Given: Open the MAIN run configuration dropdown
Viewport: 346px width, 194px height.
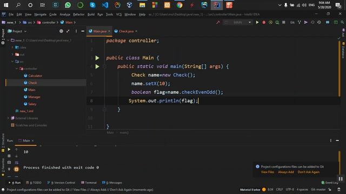Looking at the screenshot, I should [238, 22].
